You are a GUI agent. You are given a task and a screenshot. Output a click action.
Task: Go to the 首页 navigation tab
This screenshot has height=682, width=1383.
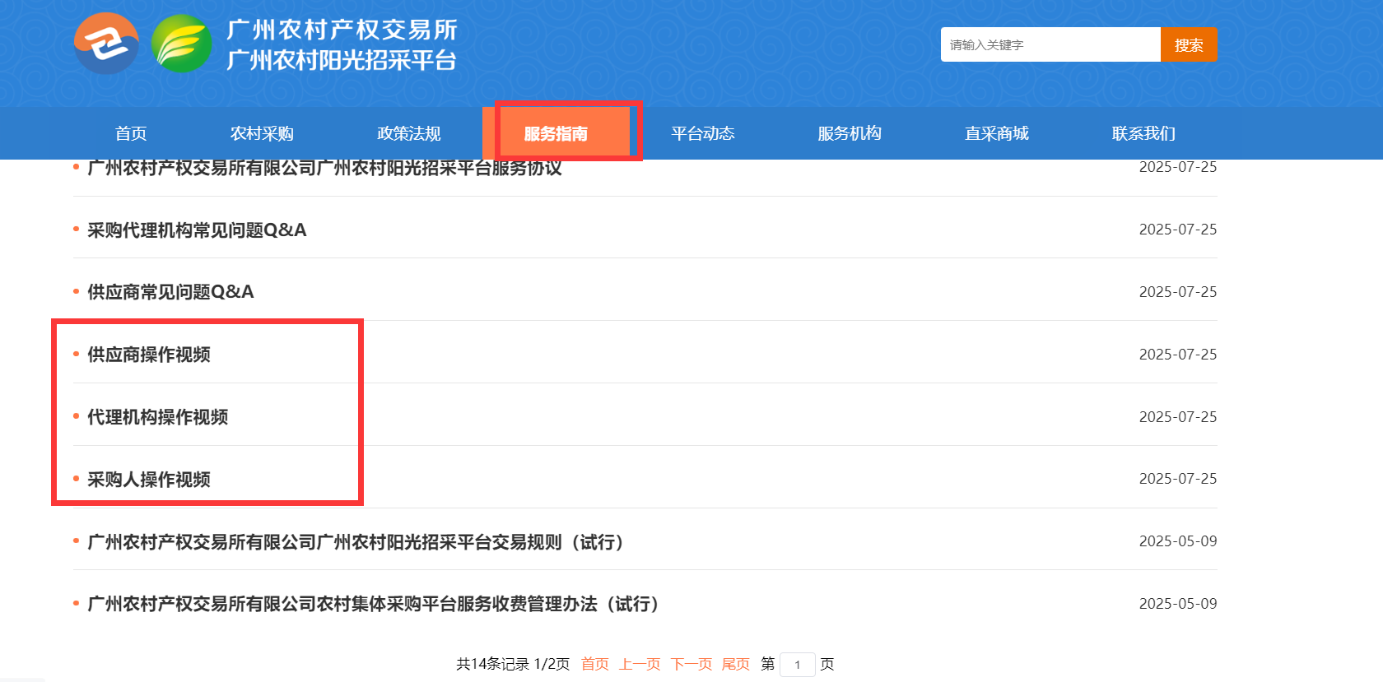[131, 133]
